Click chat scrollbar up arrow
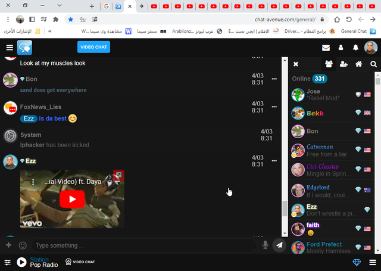The image size is (381, 271). pos(285,60)
